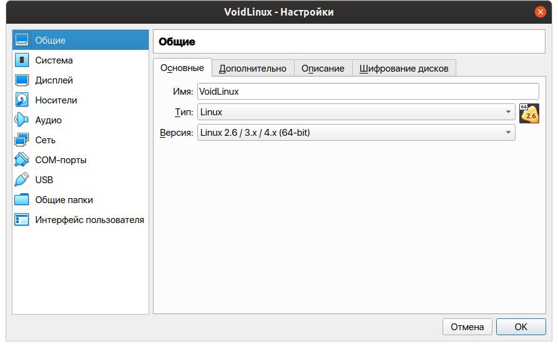
Task: Open the Общие папки folder icon
Action: (x=22, y=199)
